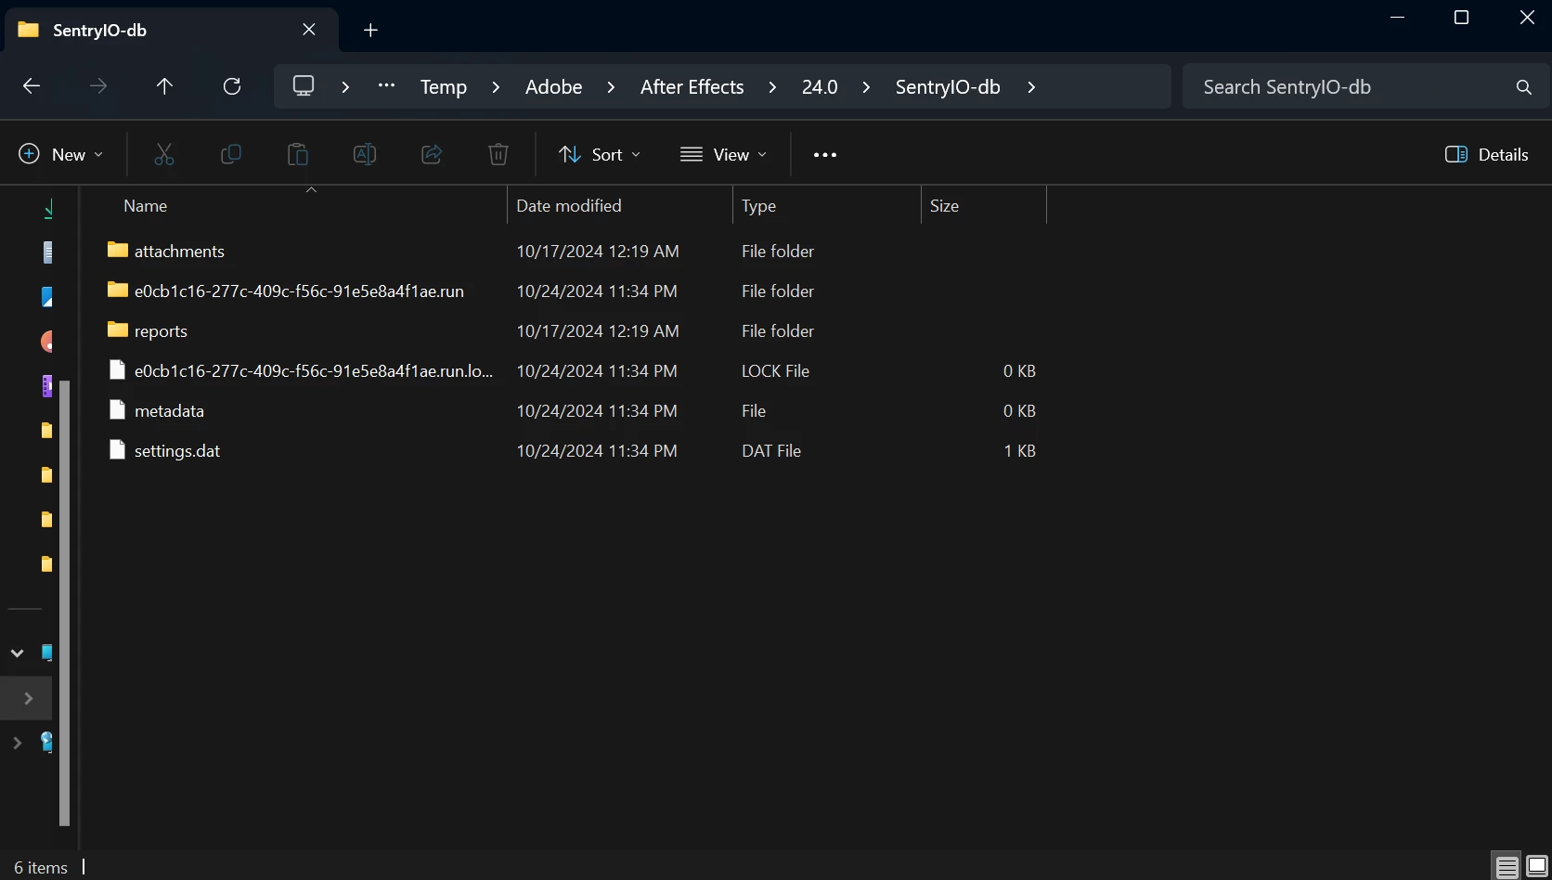Add a new tab with plus button
1552x880 pixels.
(x=370, y=31)
